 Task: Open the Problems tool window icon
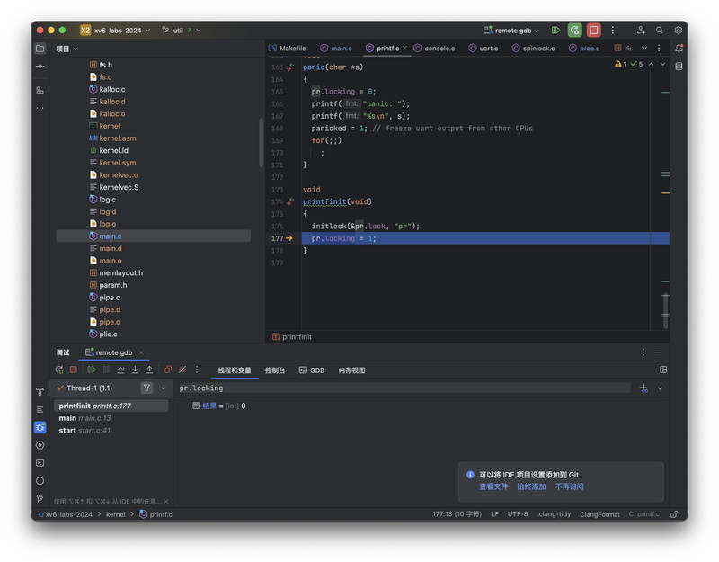point(40,481)
